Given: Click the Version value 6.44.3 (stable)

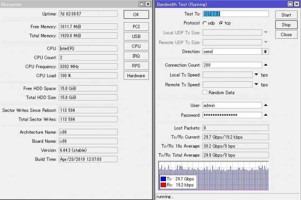Looking at the screenshot, I should 88,150.
